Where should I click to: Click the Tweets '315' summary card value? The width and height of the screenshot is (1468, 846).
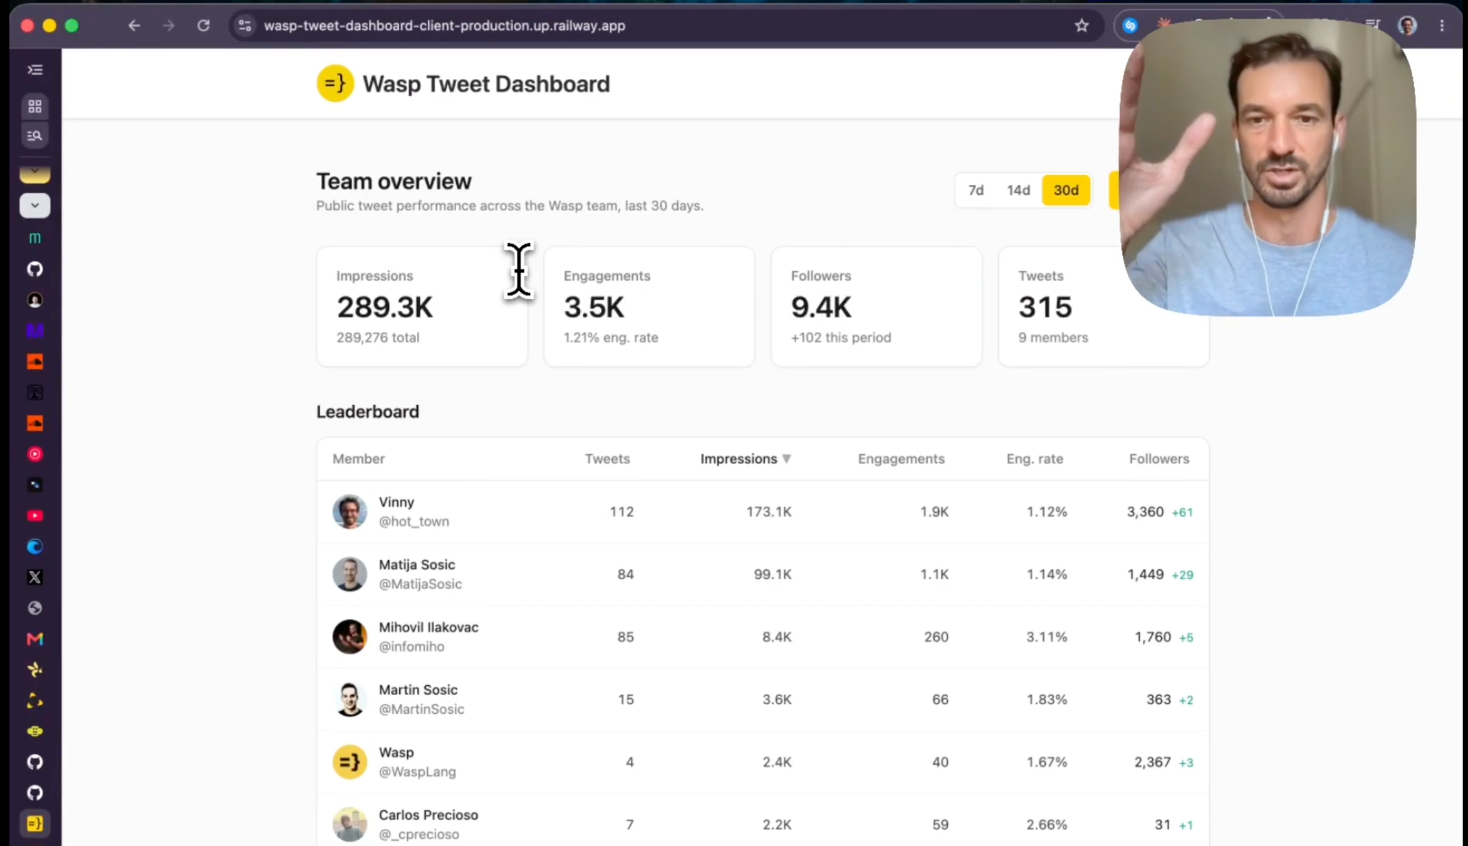1045,307
